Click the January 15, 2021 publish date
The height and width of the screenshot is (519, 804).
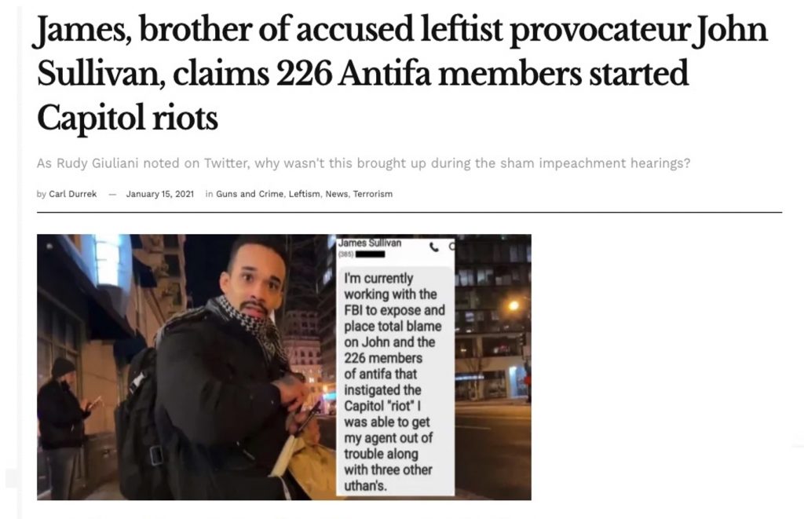tap(160, 194)
